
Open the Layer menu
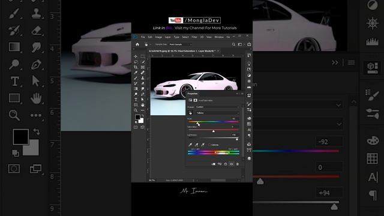(x=168, y=37)
